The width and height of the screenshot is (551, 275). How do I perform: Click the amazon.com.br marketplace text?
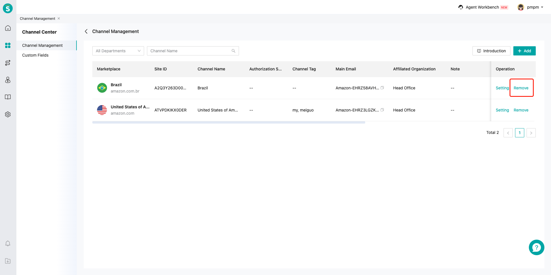tap(125, 91)
